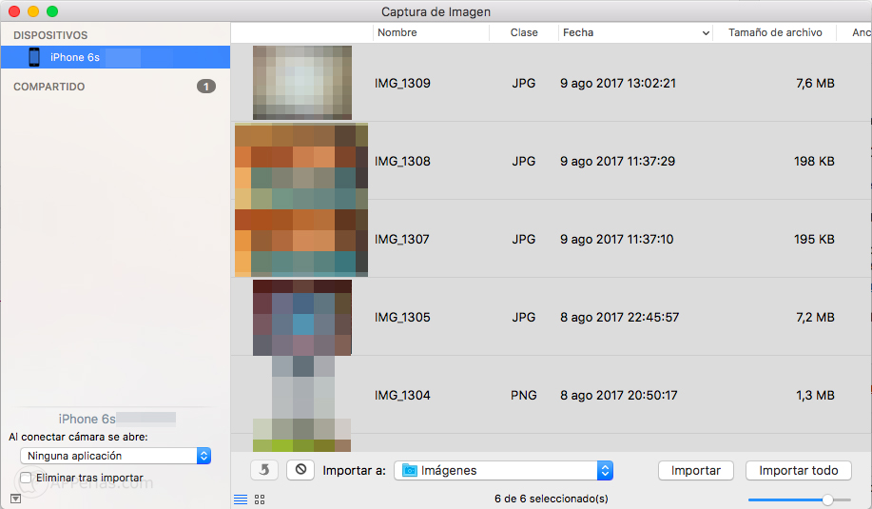The height and width of the screenshot is (509, 872).
Task: Switch to list view
Action: pyautogui.click(x=241, y=499)
